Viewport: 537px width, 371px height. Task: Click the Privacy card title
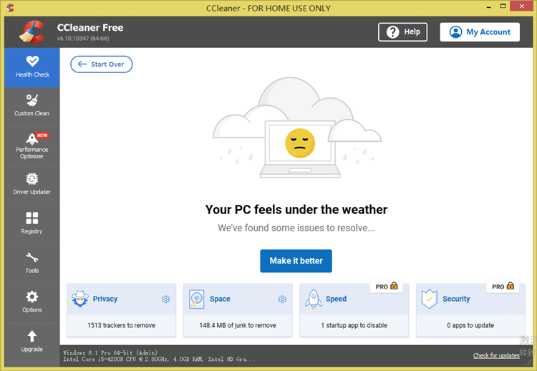pos(105,299)
